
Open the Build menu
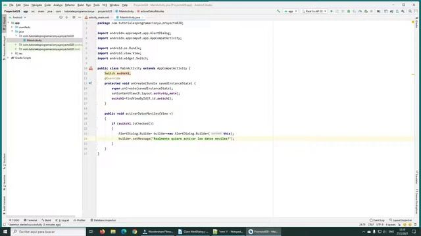pos(80,5)
